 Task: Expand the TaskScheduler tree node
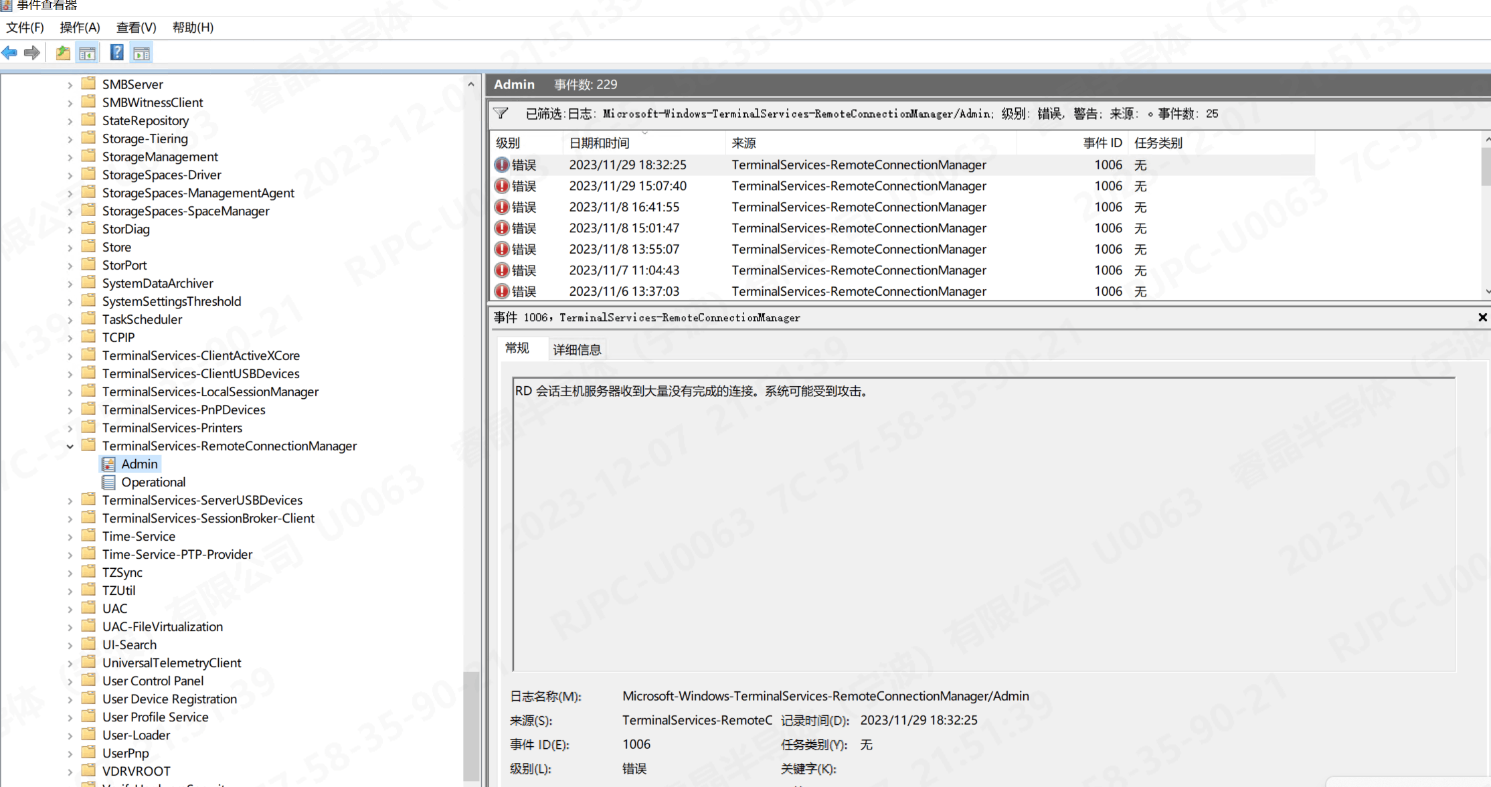click(70, 320)
